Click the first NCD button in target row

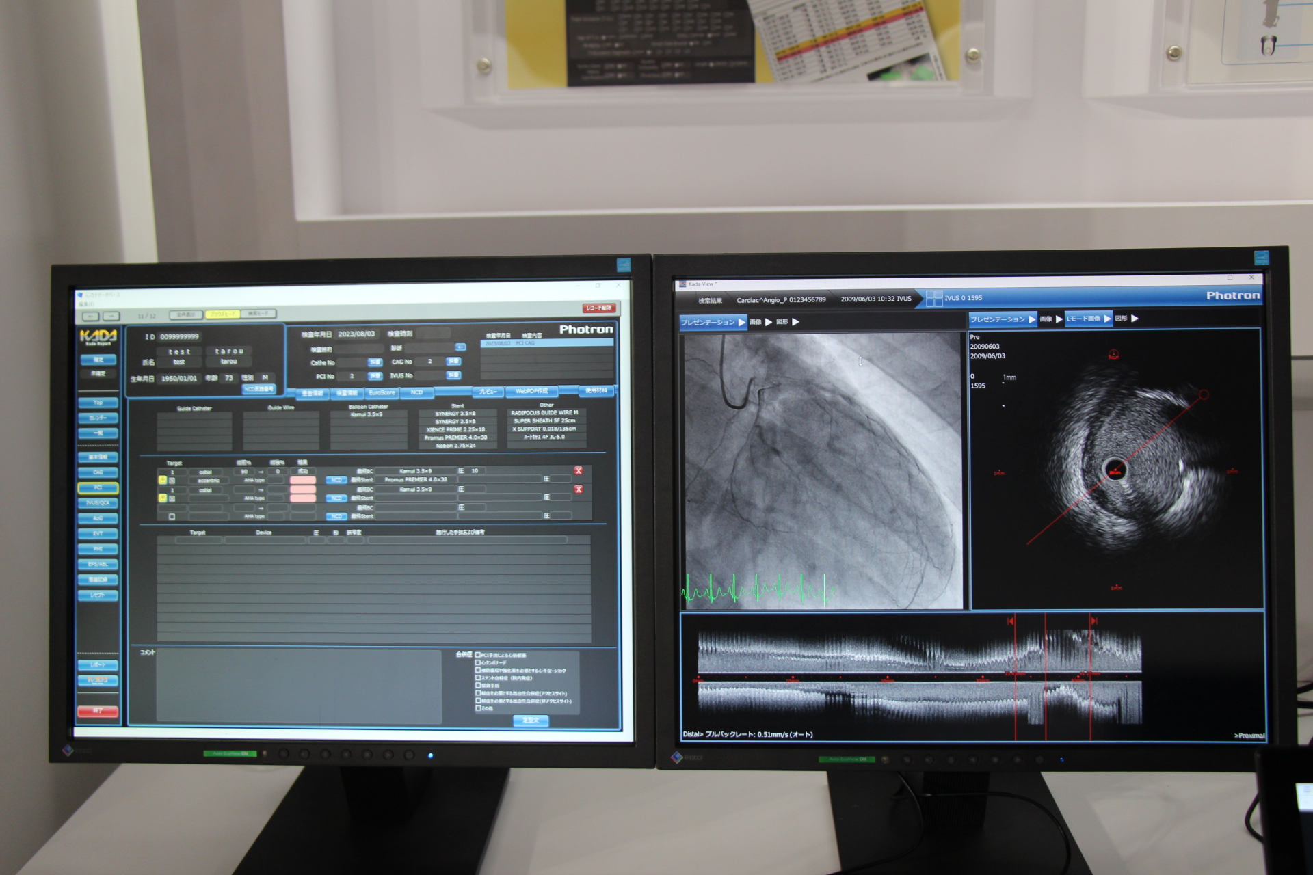336,480
